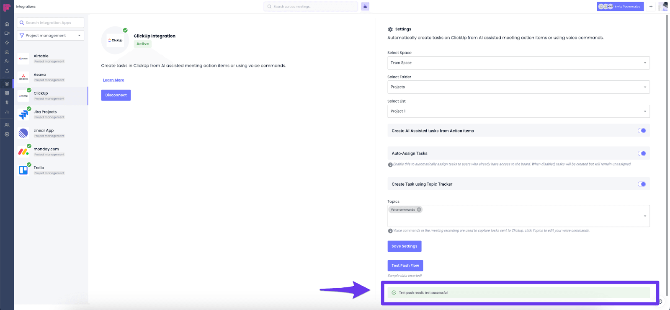670x310 pixels.
Task: Click the 'Test push result: test successful' message
Action: coord(518,293)
